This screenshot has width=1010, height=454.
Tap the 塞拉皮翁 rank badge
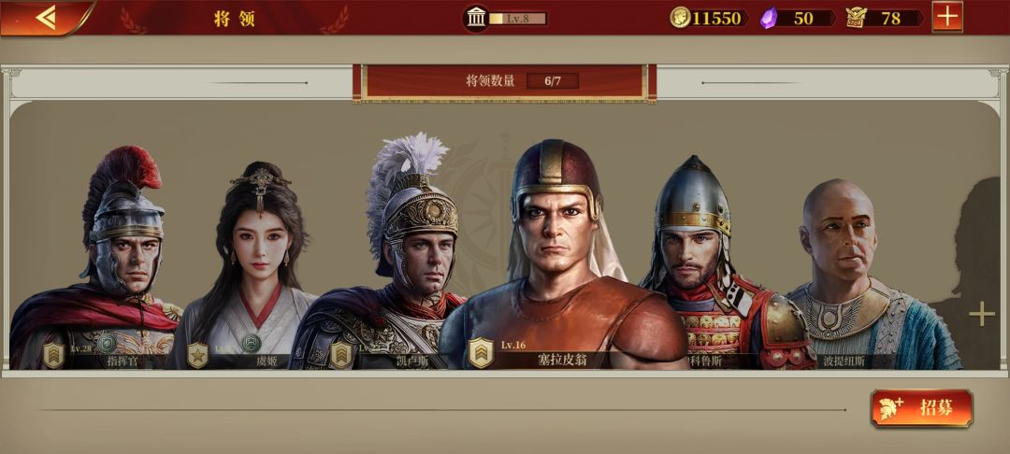coord(481,353)
